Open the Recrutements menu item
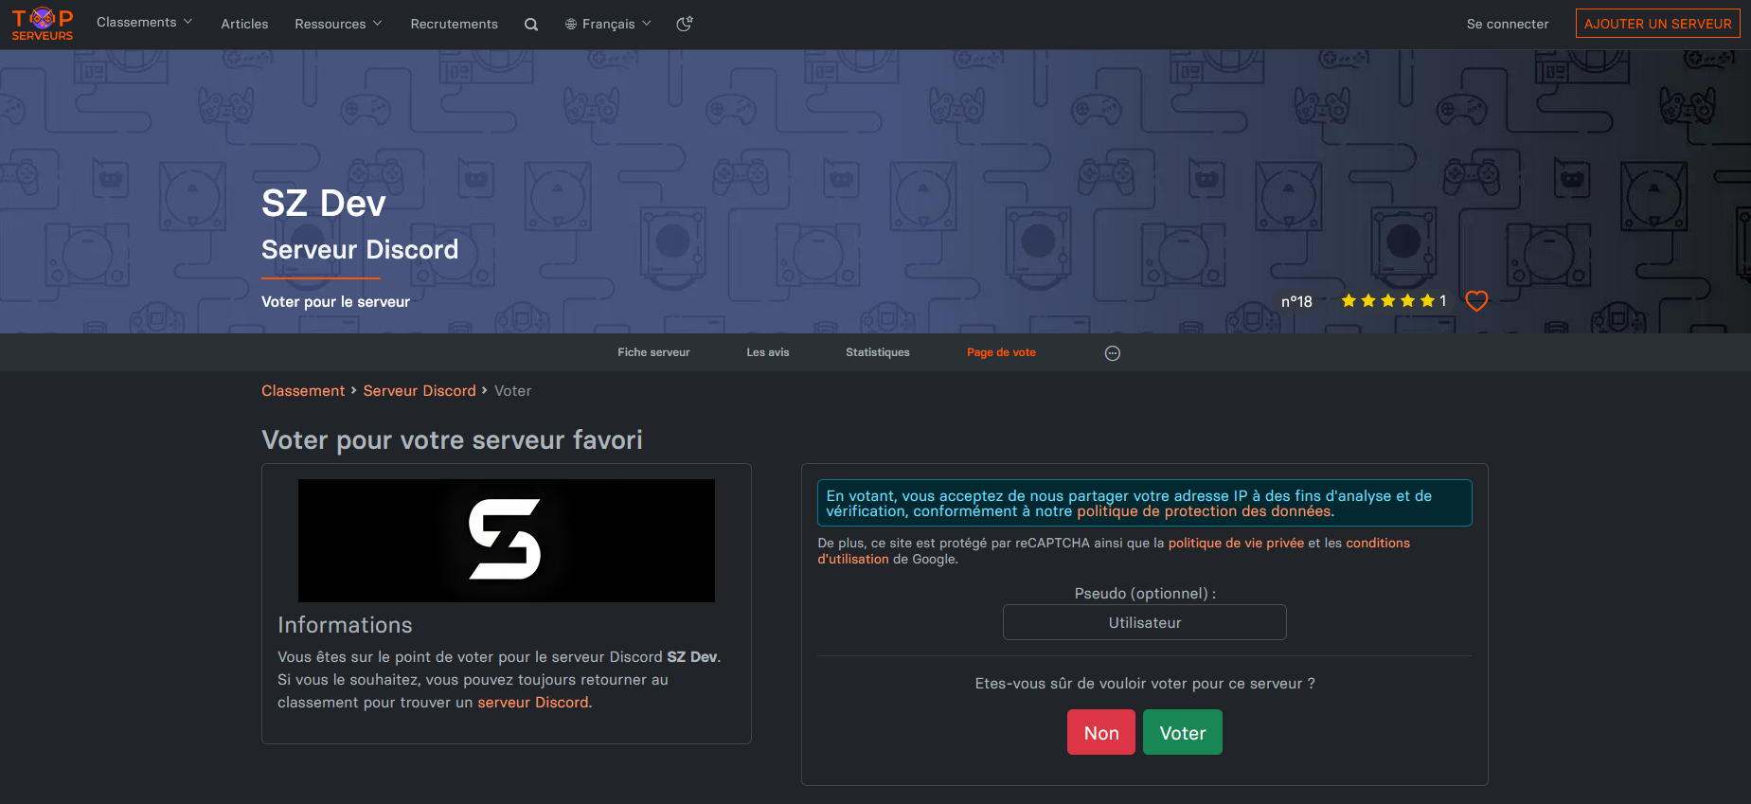The width and height of the screenshot is (1751, 804). tap(454, 24)
